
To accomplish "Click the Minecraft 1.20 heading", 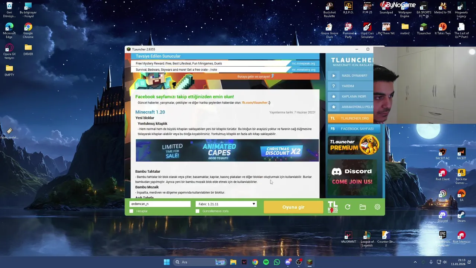I will 150,112.
